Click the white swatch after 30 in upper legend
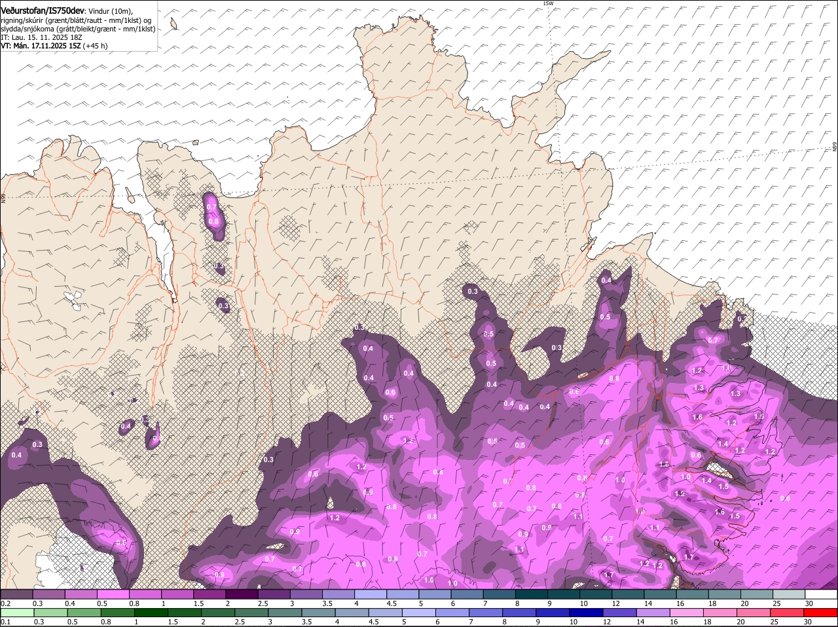This screenshot has width=838, height=627. [820, 594]
